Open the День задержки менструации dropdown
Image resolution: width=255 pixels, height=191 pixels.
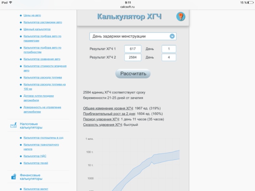coord(133,36)
